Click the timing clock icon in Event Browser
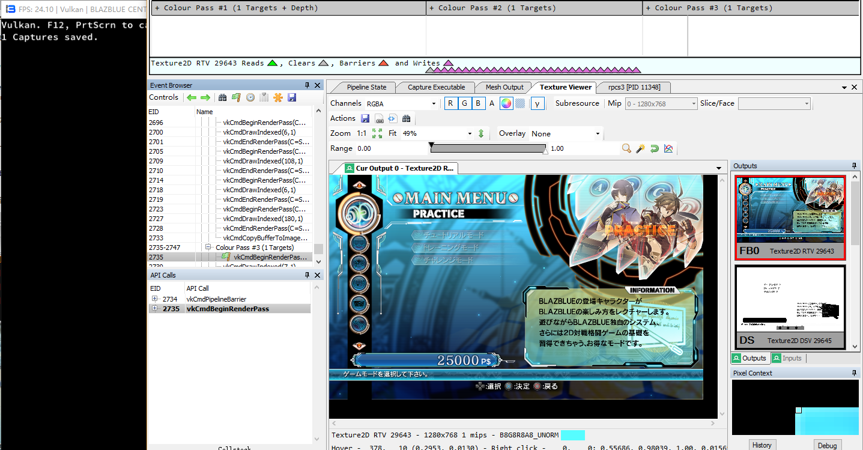The height and width of the screenshot is (450, 863). tap(250, 97)
